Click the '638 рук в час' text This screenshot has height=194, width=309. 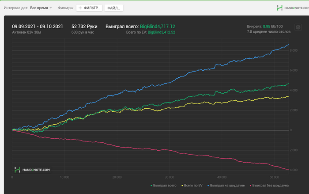click(x=83, y=32)
